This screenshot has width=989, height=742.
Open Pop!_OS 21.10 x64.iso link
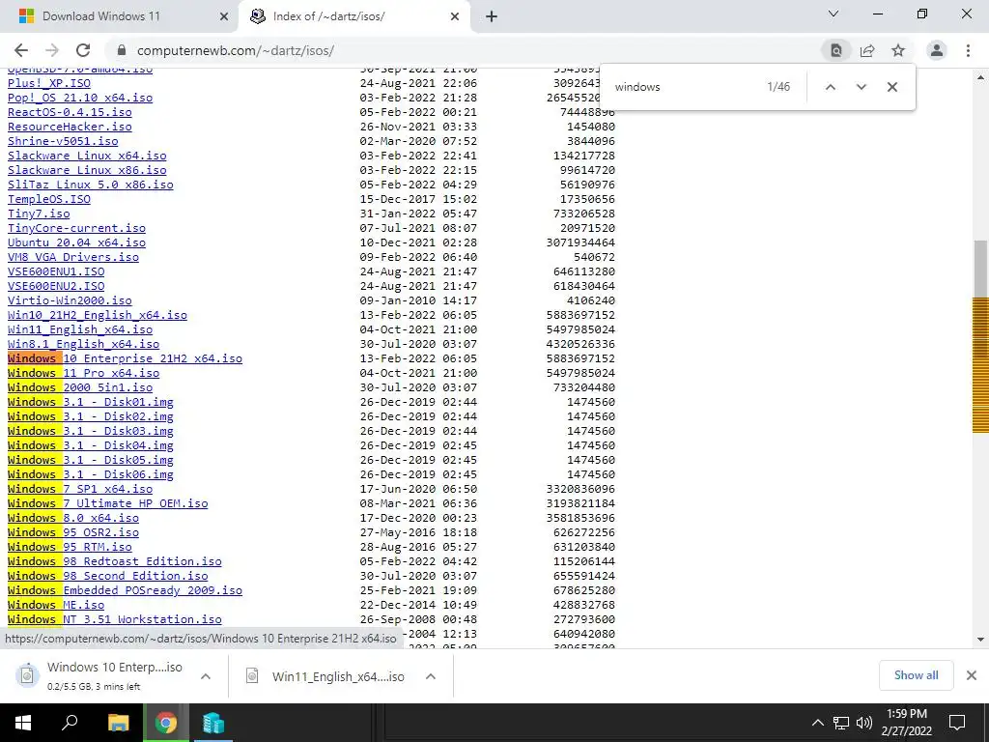80,98
